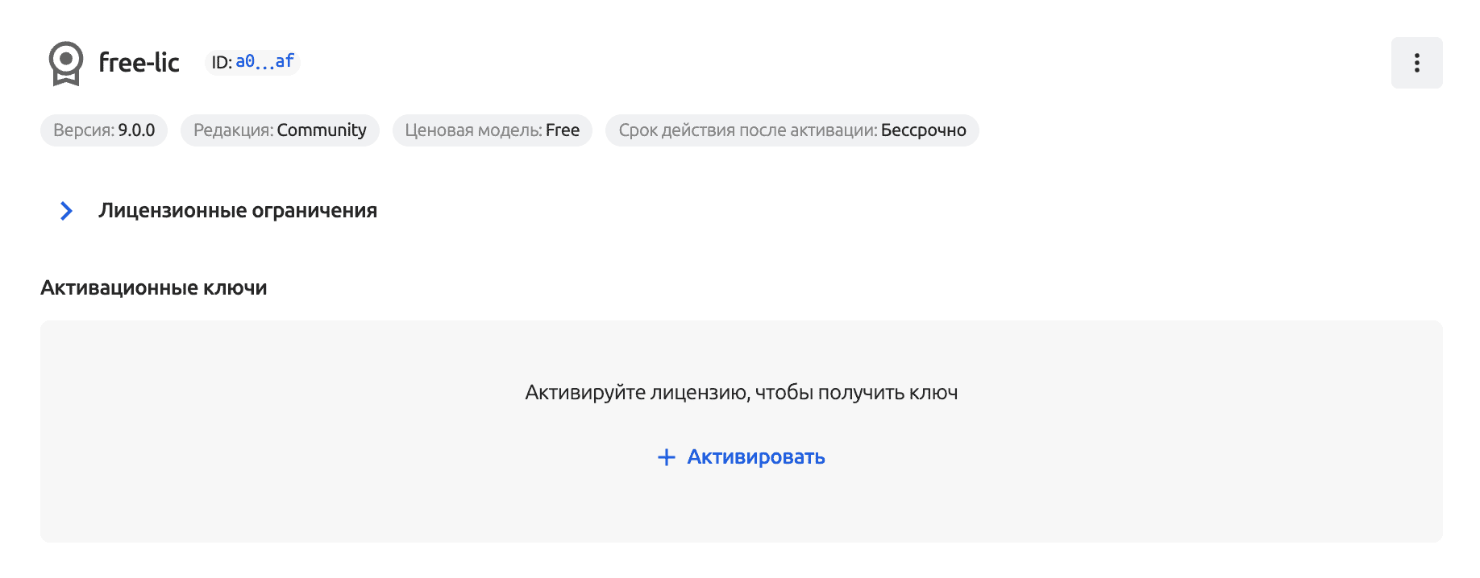This screenshot has width=1480, height=578.
Task: Select the 'Активационные ключи' section header
Action: [x=154, y=287]
